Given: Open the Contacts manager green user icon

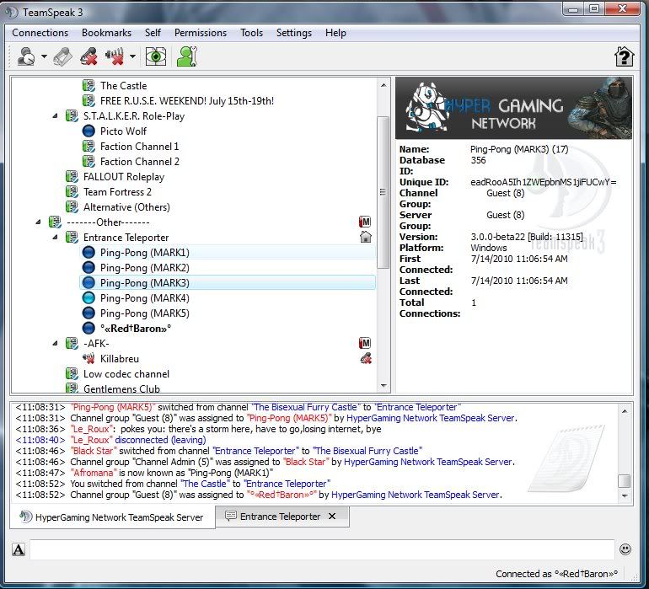Looking at the screenshot, I should pos(187,56).
